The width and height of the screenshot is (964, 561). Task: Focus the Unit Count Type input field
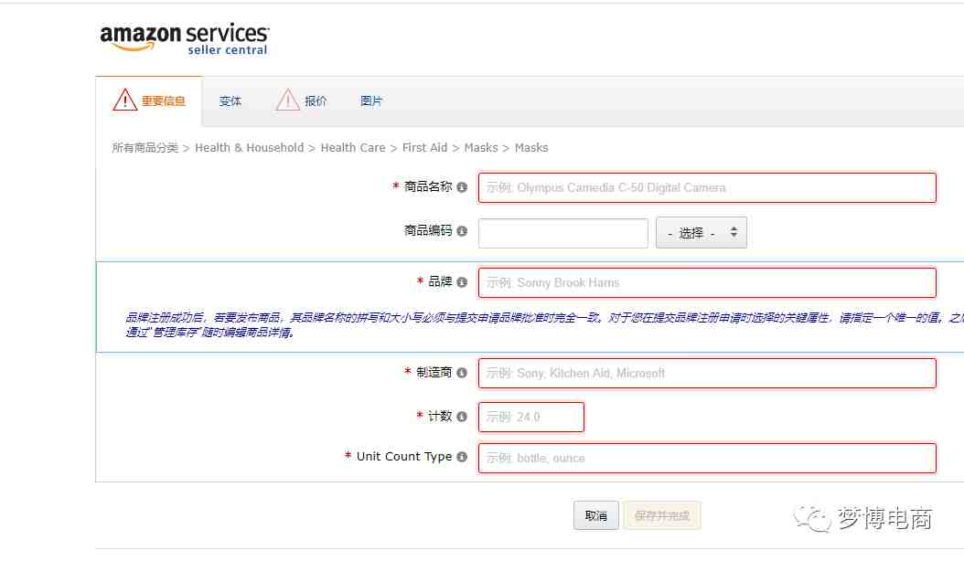tap(707, 458)
